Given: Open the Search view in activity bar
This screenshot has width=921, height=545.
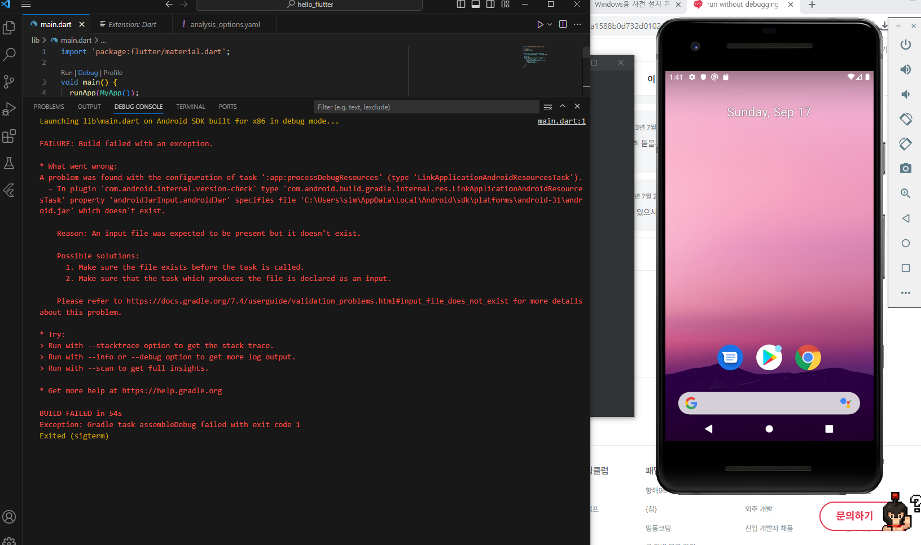Looking at the screenshot, I should (9, 55).
